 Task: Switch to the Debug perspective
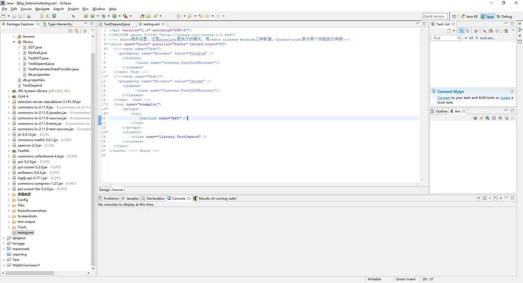[504, 16]
